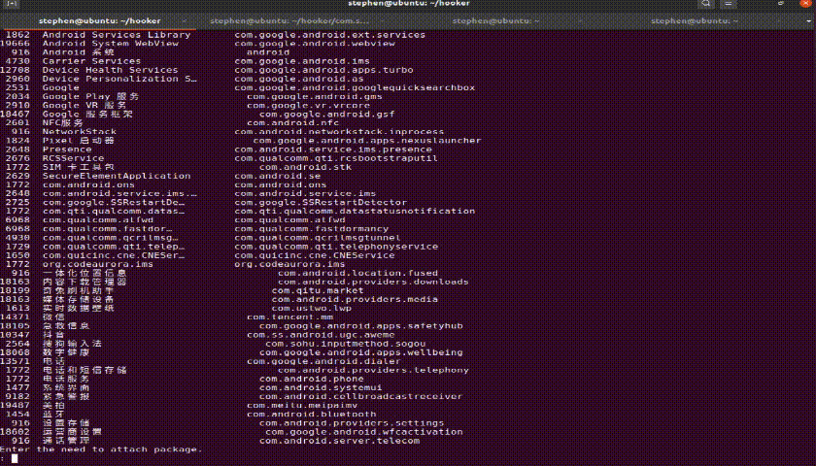
Task: Click the text 'Enter the need to attach package.'
Action: click(101, 449)
